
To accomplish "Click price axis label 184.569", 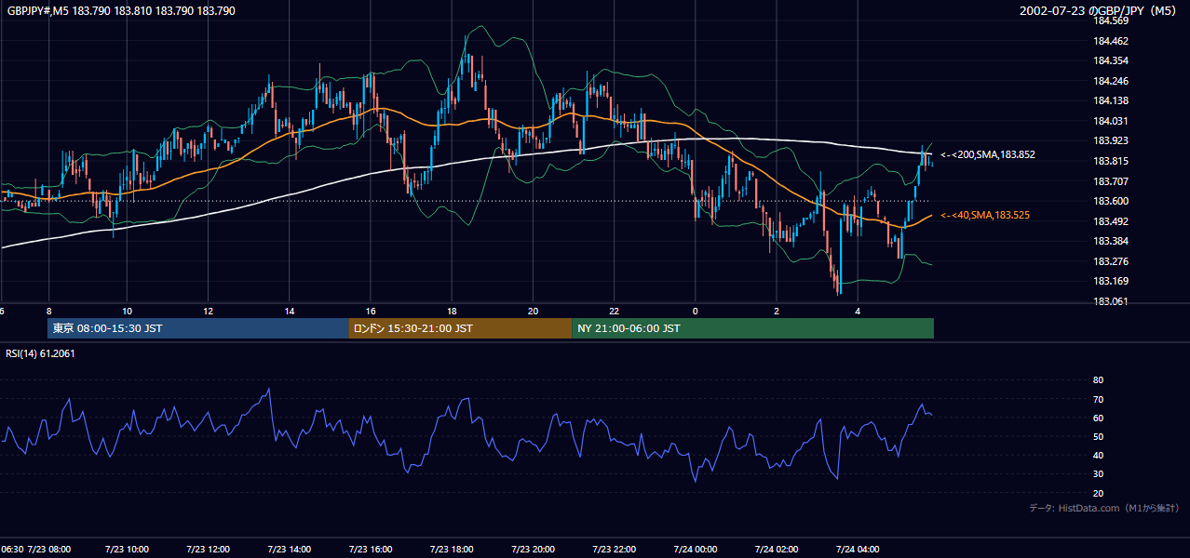I will (x=1110, y=20).
